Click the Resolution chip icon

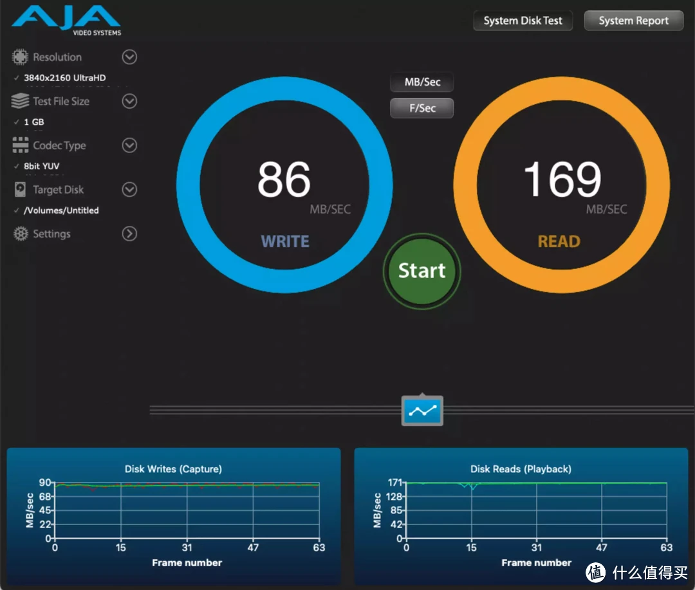tap(19, 57)
